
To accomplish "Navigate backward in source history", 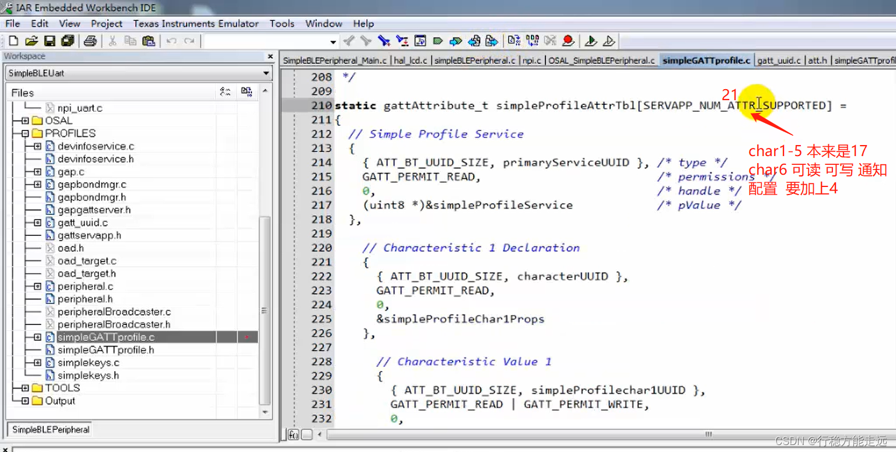I will click(474, 41).
